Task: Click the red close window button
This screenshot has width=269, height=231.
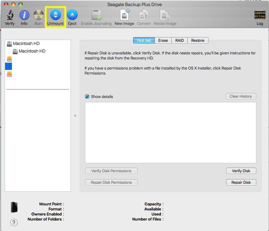Action: pyautogui.click(x=6, y=4)
